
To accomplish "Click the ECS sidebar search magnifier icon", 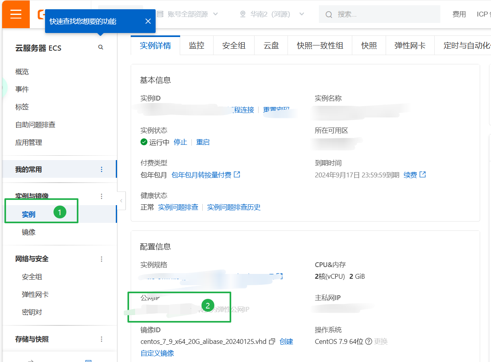I will point(101,47).
